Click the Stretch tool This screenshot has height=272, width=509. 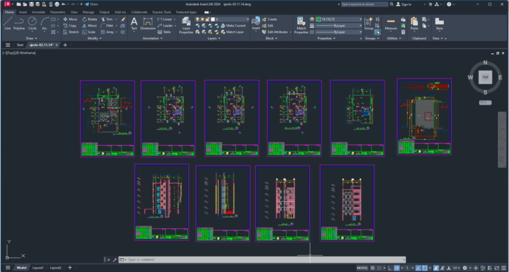(x=71, y=32)
